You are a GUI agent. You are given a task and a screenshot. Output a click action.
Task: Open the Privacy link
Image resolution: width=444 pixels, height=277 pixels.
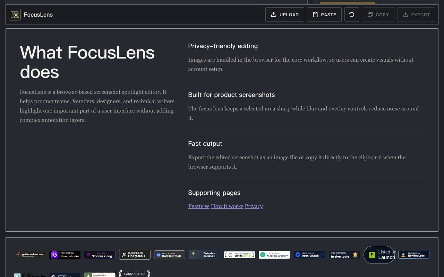[254, 206]
